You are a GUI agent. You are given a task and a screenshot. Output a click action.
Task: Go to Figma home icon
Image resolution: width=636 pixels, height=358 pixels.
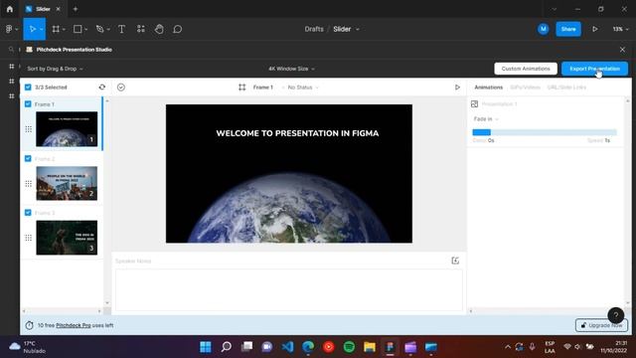(x=10, y=9)
